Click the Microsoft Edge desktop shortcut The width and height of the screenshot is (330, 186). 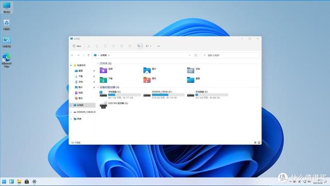(7, 60)
